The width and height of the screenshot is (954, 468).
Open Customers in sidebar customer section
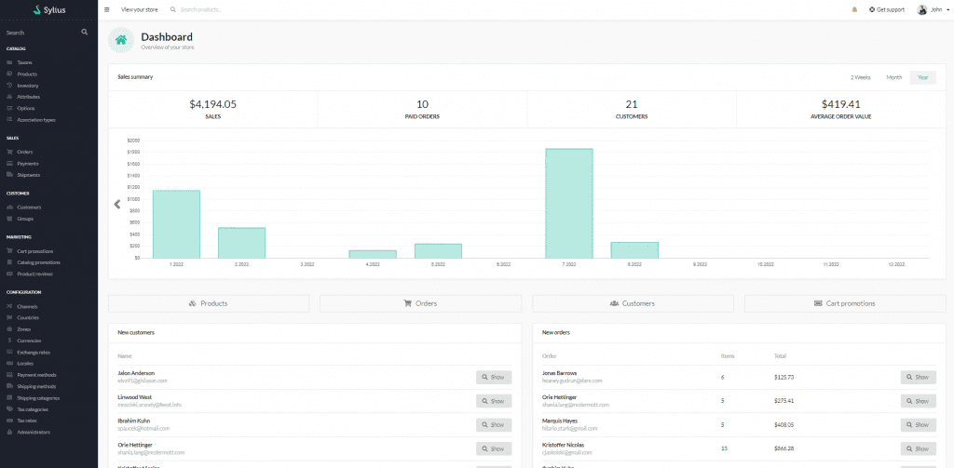tap(29, 207)
